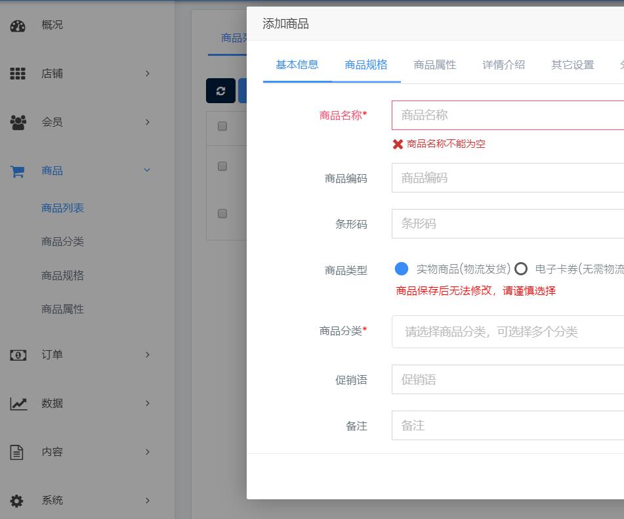Select the background 商品列表 page tab

(234, 38)
